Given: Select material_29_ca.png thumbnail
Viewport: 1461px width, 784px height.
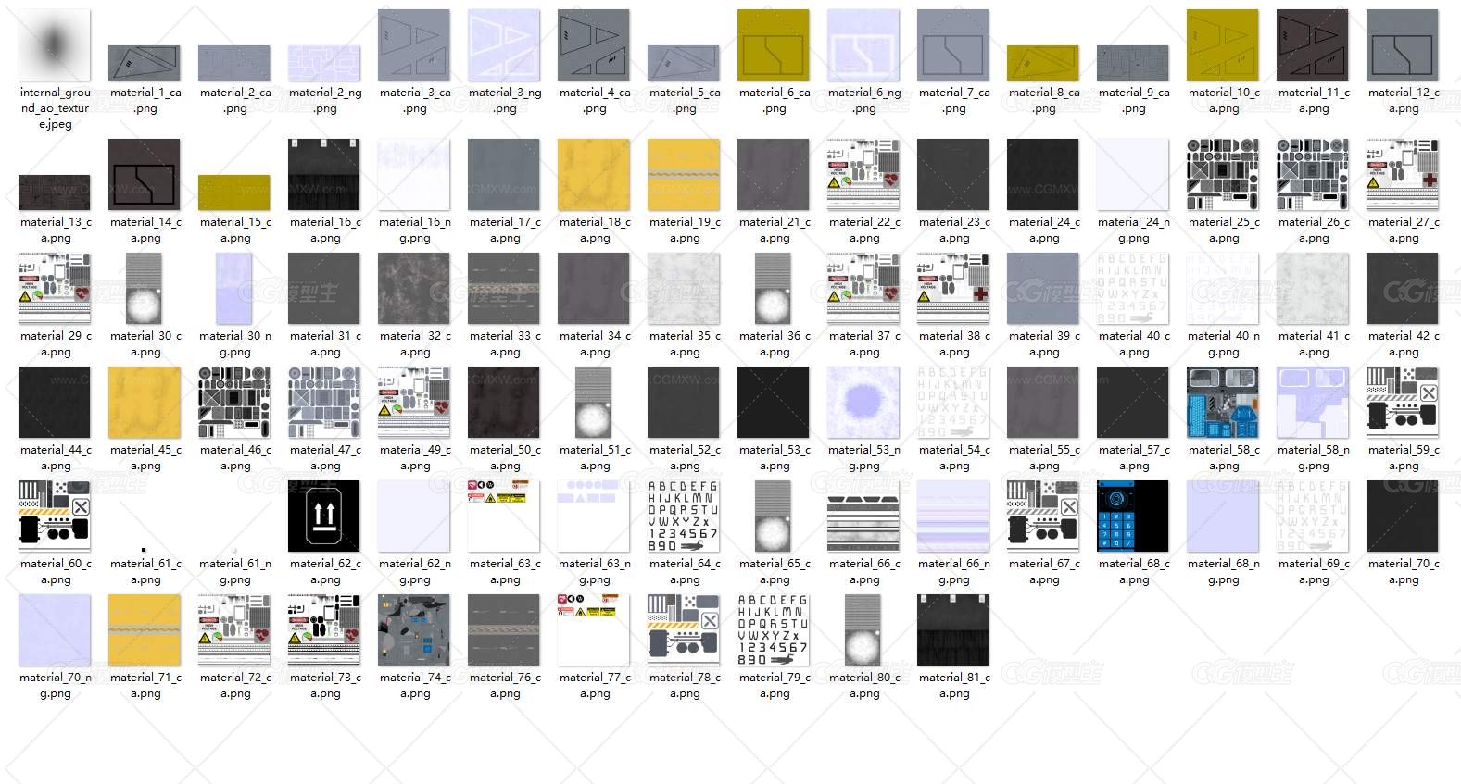Looking at the screenshot, I should tap(55, 288).
